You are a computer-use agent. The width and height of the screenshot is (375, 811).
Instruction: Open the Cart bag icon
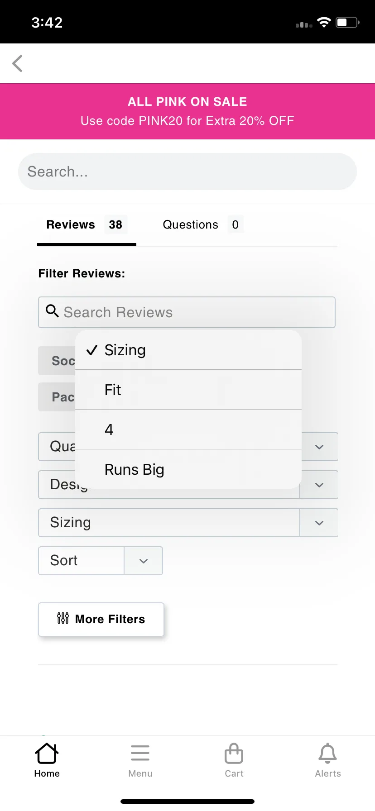tap(234, 754)
